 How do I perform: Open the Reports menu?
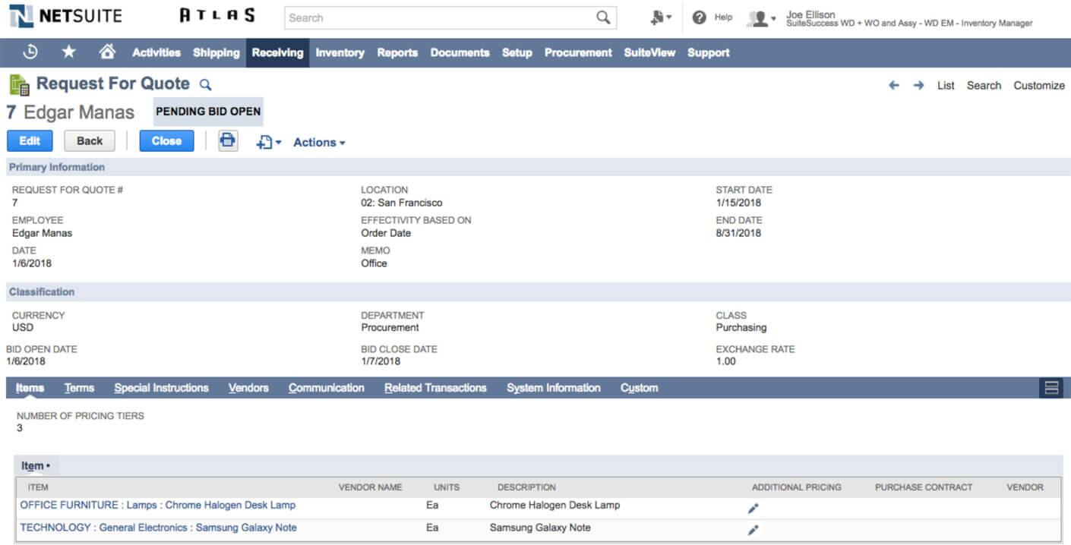(397, 52)
